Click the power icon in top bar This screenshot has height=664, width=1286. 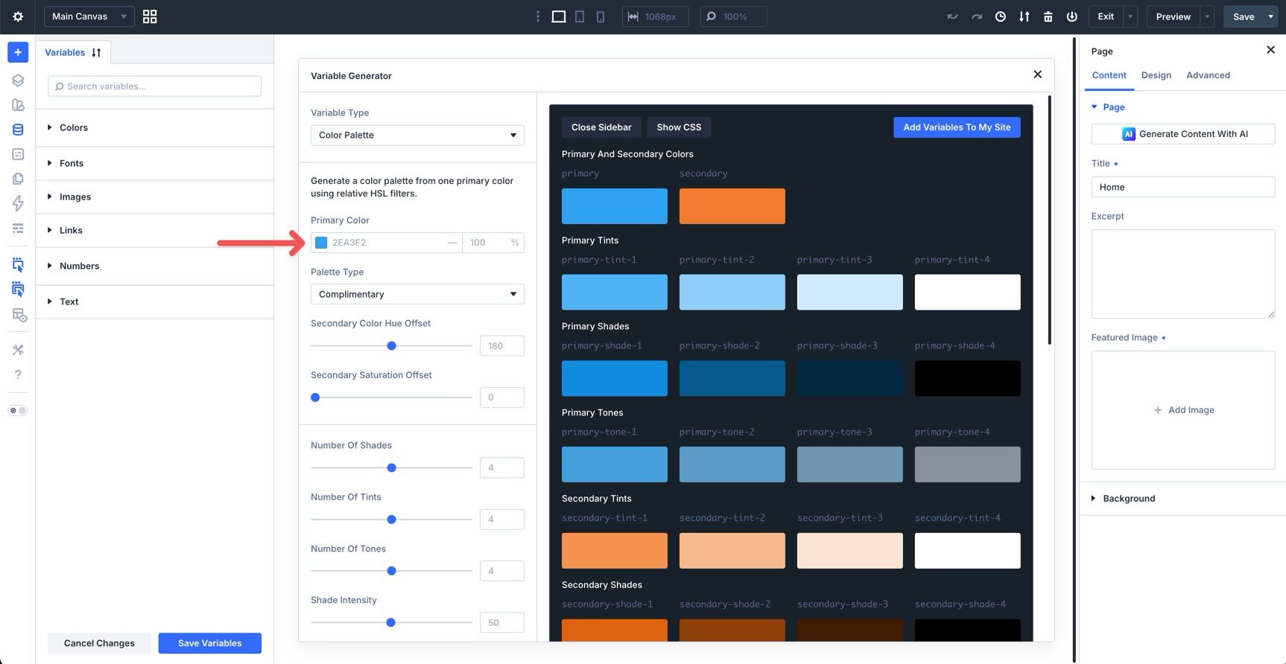click(x=1072, y=16)
